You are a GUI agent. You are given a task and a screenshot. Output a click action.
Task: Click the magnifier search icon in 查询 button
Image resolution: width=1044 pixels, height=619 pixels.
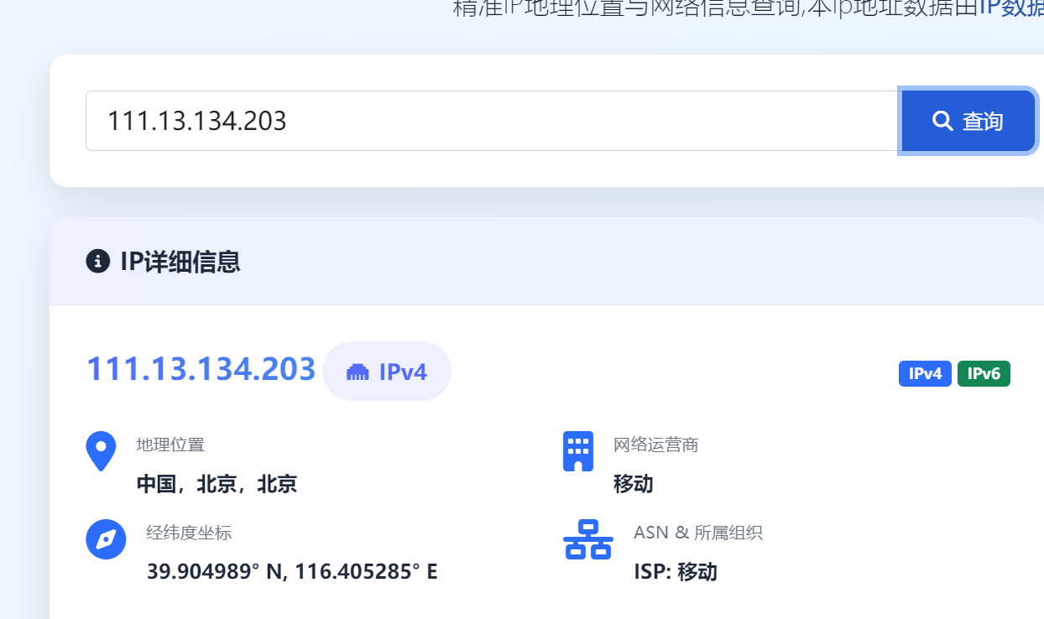[941, 120]
